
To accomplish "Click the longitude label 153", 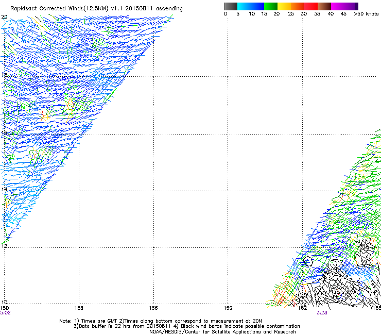I will 79,308.
